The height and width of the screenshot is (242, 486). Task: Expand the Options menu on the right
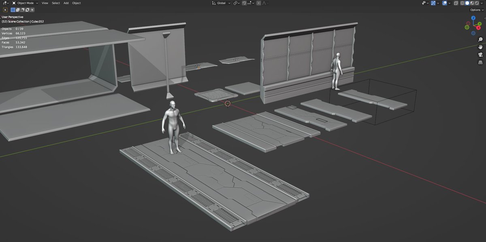(475, 10)
